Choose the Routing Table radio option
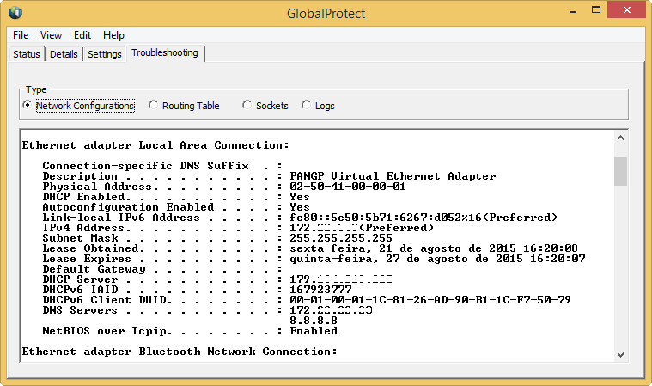652x386 pixels. point(154,106)
